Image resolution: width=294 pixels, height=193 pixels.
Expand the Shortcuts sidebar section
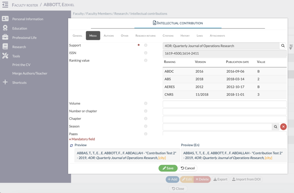pos(19,82)
